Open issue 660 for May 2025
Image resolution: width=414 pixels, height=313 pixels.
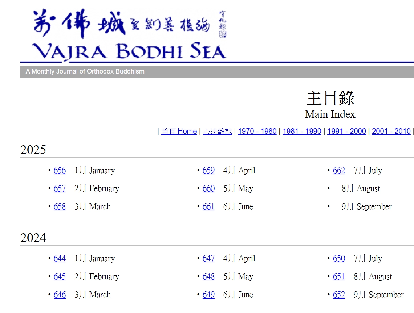[208, 189]
